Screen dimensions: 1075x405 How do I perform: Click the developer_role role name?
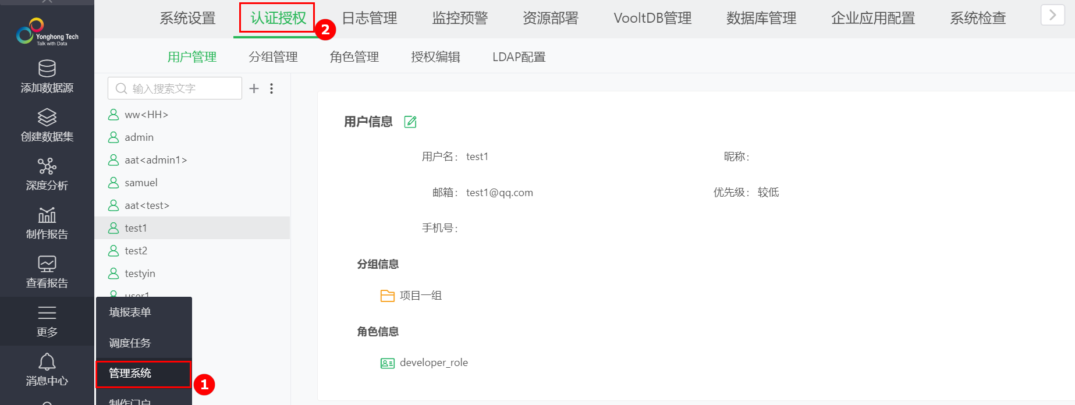tap(434, 363)
